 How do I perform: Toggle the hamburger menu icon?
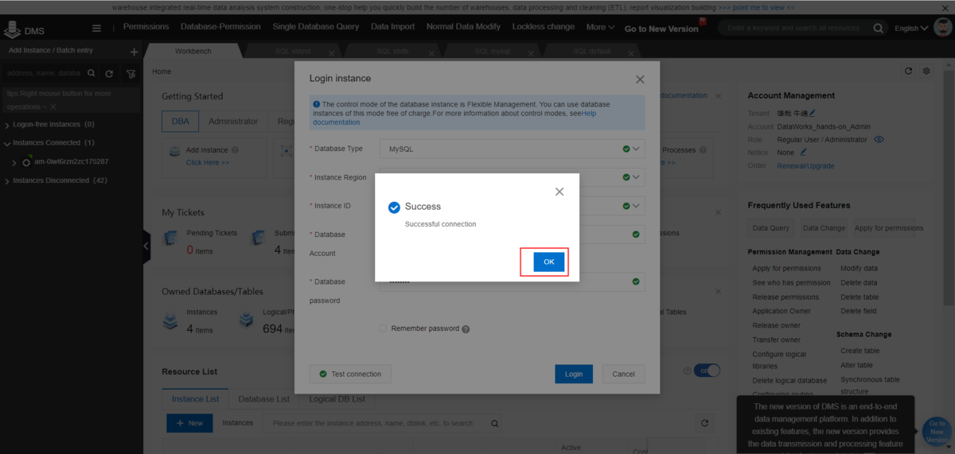(96, 28)
